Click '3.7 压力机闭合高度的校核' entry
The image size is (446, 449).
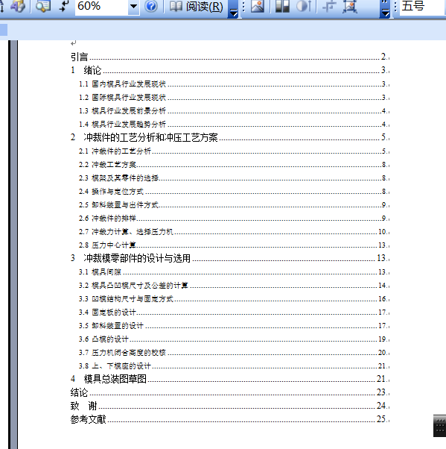click(234, 353)
